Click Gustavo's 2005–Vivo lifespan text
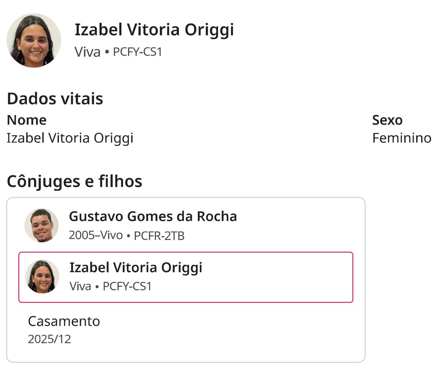This screenshot has width=444, height=368. (x=96, y=235)
